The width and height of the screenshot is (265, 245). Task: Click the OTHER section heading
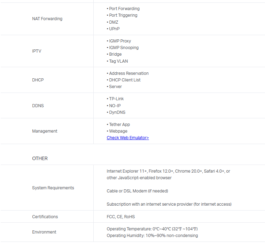[x=40, y=158]
